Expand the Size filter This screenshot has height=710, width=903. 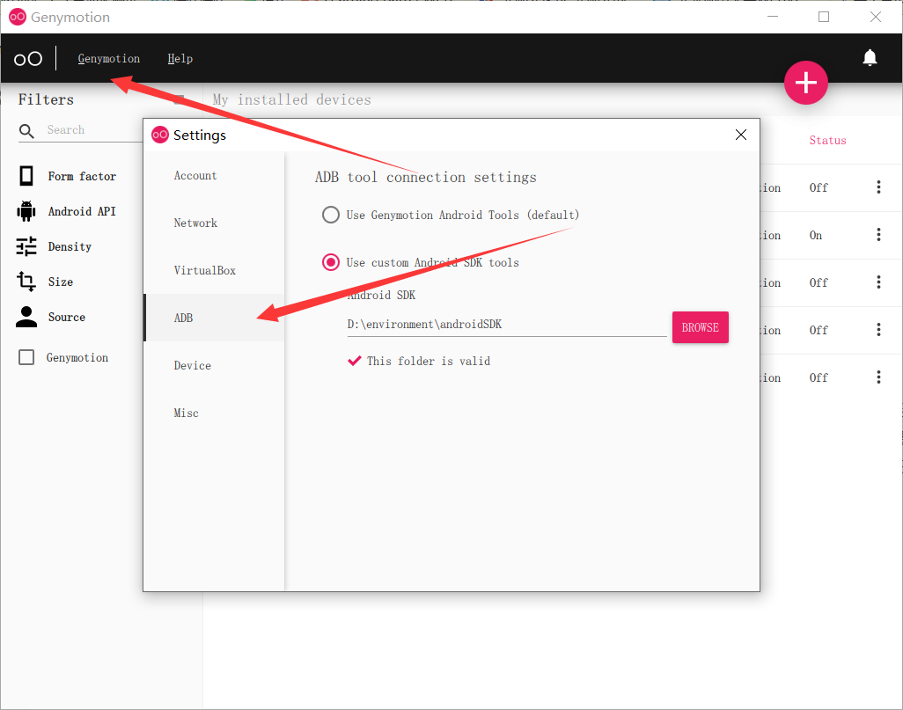pyautogui.click(x=61, y=282)
